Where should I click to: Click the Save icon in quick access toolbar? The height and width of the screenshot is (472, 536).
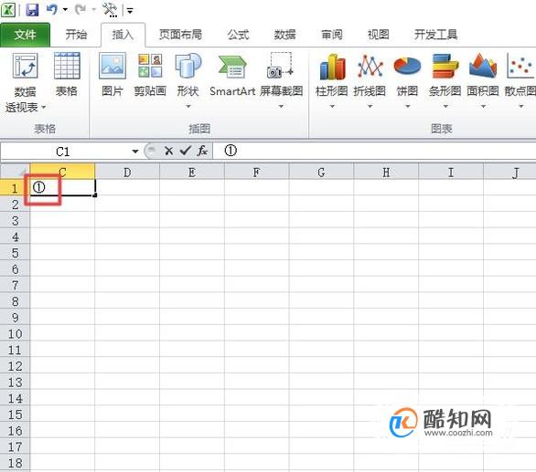coord(32,9)
